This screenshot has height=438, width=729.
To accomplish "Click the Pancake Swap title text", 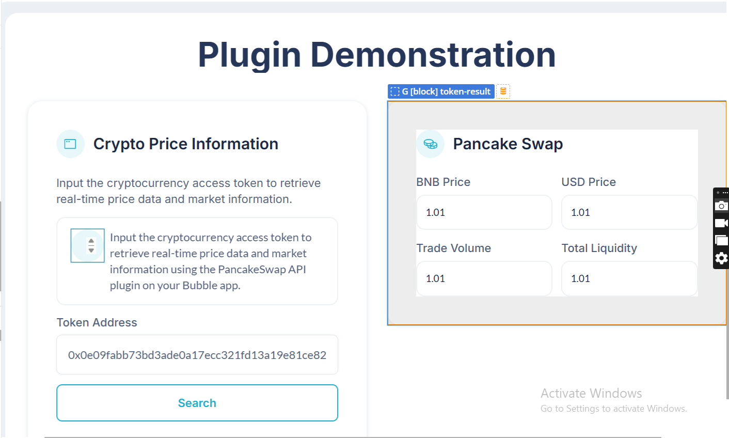I will [x=508, y=144].
